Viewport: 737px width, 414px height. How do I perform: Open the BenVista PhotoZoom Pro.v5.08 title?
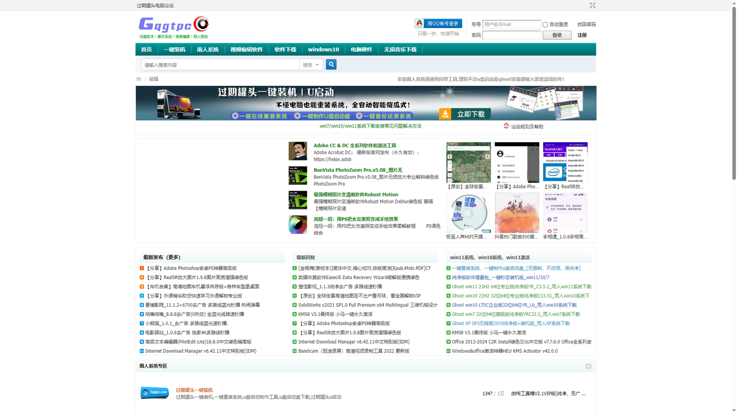click(358, 170)
